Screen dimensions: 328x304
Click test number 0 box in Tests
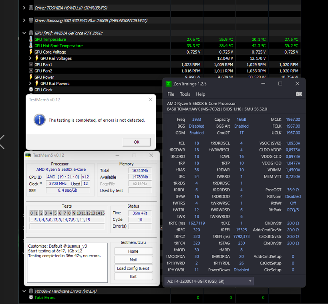pyautogui.click(x=32, y=213)
